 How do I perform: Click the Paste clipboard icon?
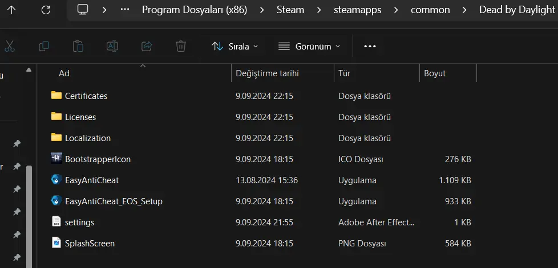click(x=78, y=46)
